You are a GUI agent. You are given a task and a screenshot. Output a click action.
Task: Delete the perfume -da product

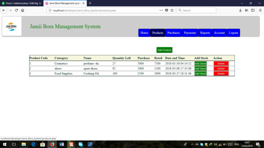[x=221, y=64]
